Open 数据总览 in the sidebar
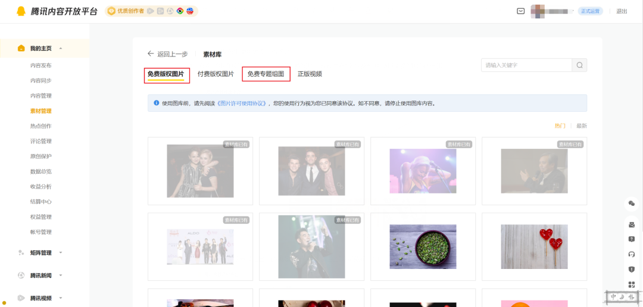The width and height of the screenshot is (643, 307). (41, 172)
